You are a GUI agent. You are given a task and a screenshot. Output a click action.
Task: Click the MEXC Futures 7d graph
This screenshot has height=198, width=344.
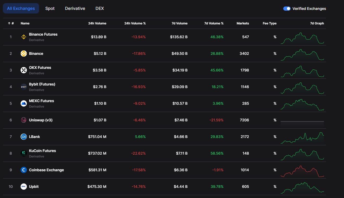pos(302,105)
